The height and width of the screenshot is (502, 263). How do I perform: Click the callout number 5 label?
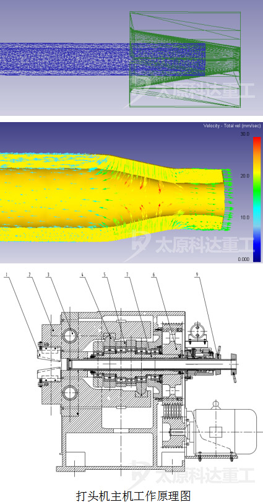click(104, 275)
